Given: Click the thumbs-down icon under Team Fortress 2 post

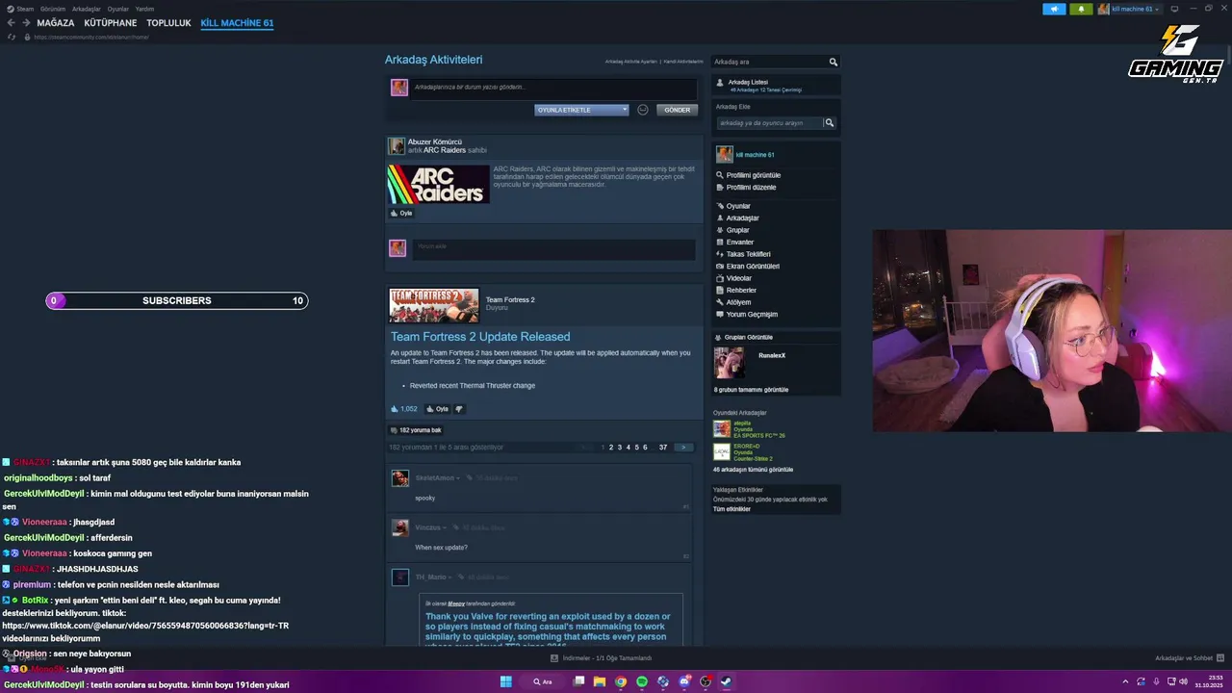Looking at the screenshot, I should click(459, 408).
